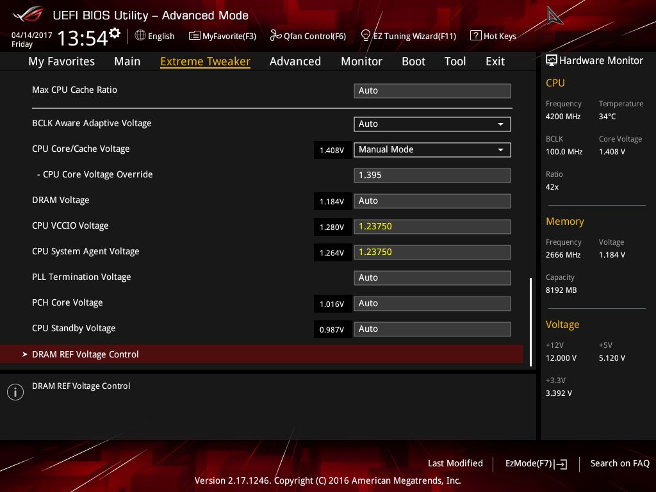Click the info icon in help panel
The height and width of the screenshot is (492, 656).
(x=15, y=392)
